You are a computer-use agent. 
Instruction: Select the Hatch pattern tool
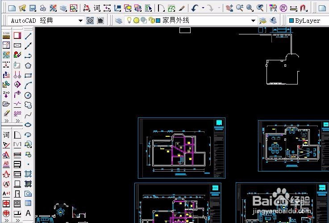click(28, 174)
